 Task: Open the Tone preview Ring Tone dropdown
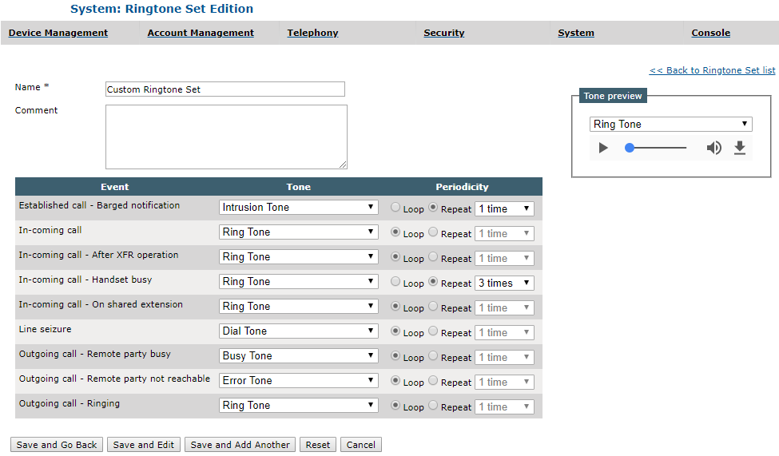pyautogui.click(x=670, y=125)
